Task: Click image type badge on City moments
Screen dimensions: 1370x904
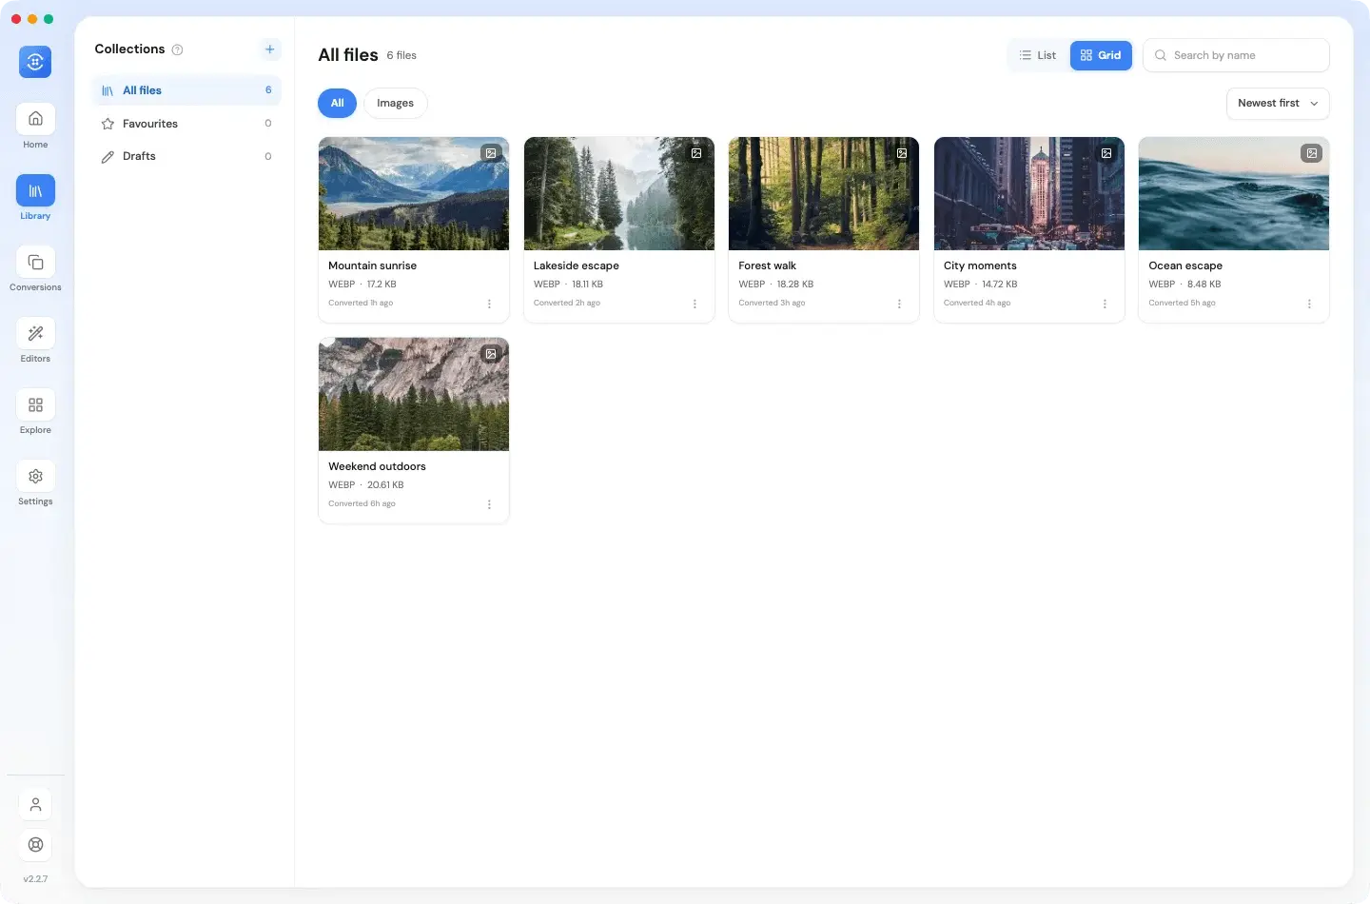Action: click(x=1106, y=153)
